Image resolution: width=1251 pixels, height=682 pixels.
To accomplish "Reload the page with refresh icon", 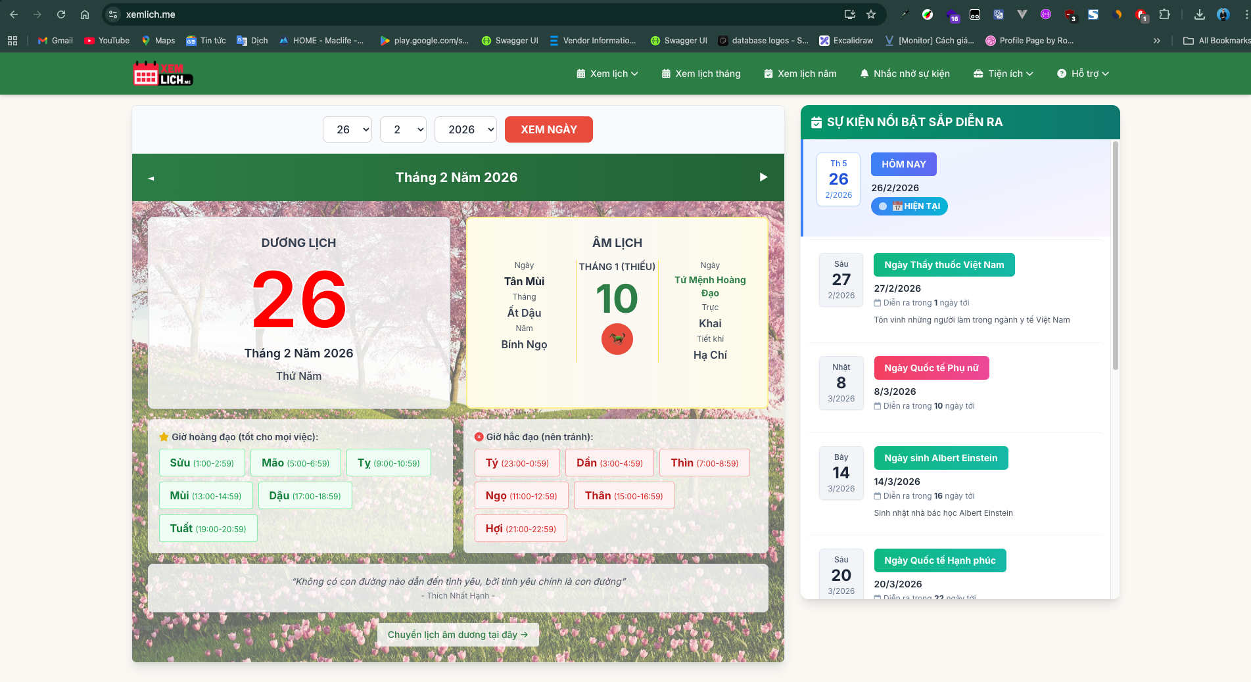I will [x=61, y=14].
